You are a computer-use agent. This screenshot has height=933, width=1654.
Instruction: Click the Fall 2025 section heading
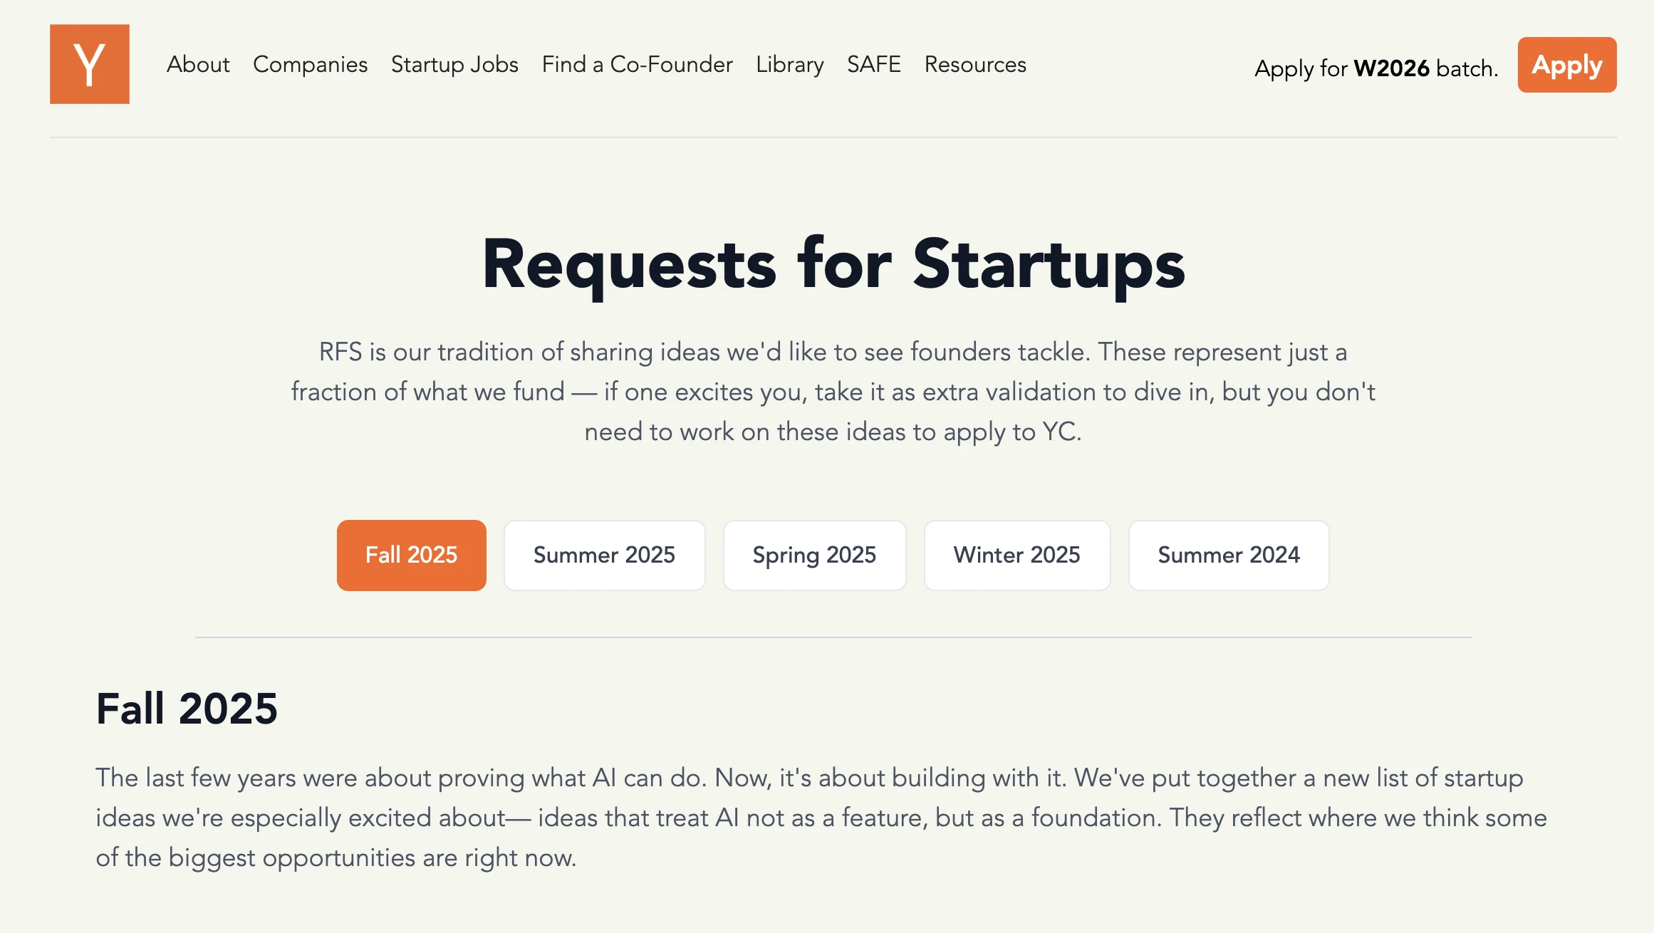187,709
